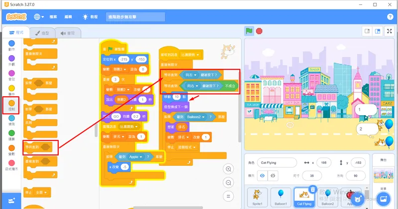Open 這個程式 dropdown in 停止 block
The image size is (398, 209).
tap(187, 147)
